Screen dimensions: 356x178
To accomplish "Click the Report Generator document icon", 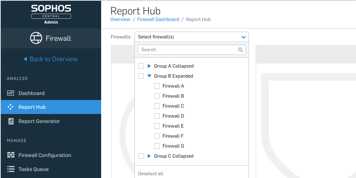I will (11, 121).
